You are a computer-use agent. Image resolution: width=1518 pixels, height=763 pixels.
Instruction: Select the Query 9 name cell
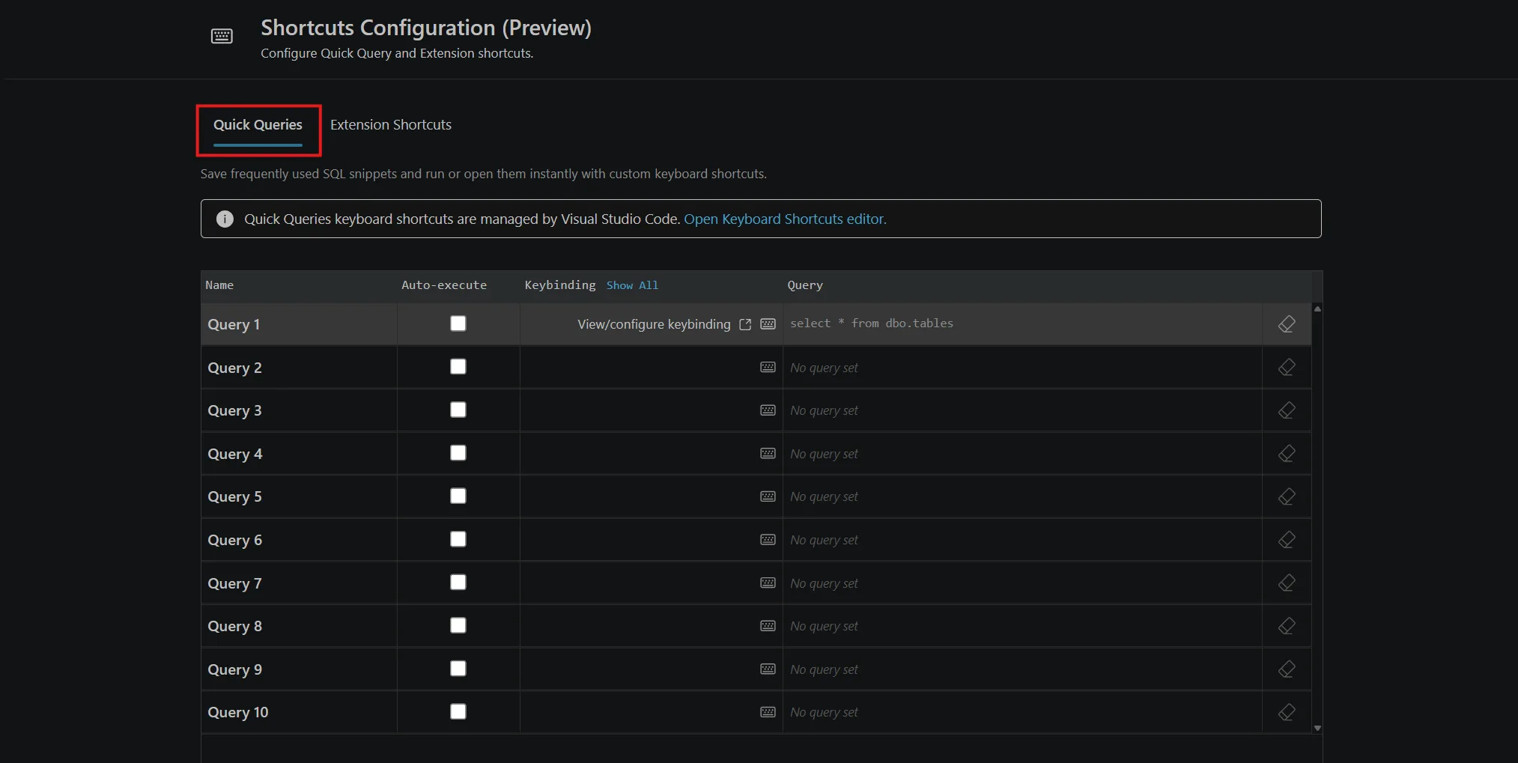(299, 669)
